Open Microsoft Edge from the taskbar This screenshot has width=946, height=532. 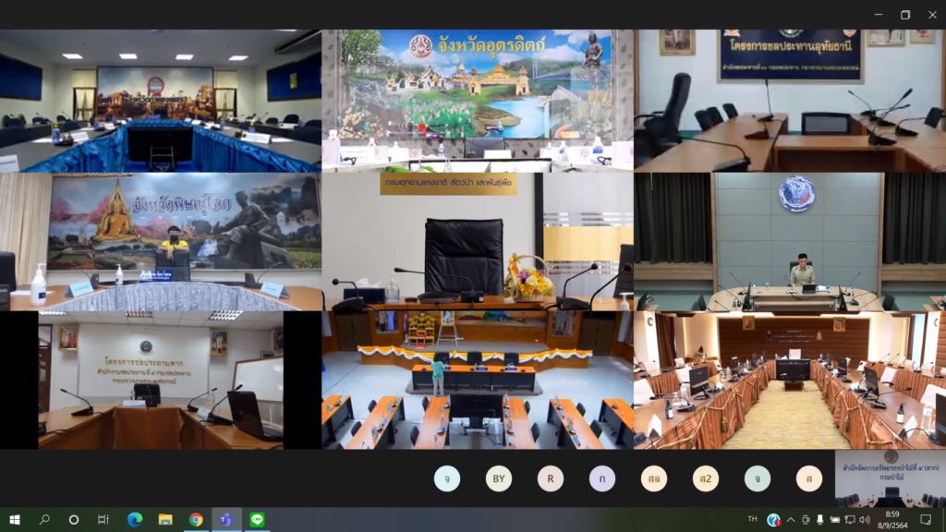tap(134, 519)
